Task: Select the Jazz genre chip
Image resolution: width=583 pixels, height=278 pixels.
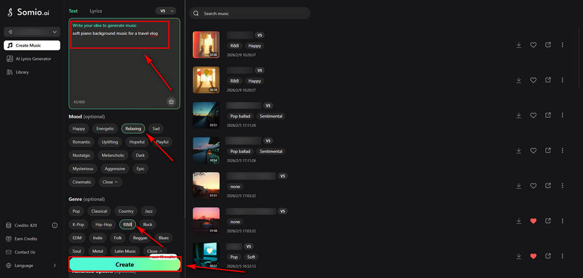Action: (x=149, y=211)
